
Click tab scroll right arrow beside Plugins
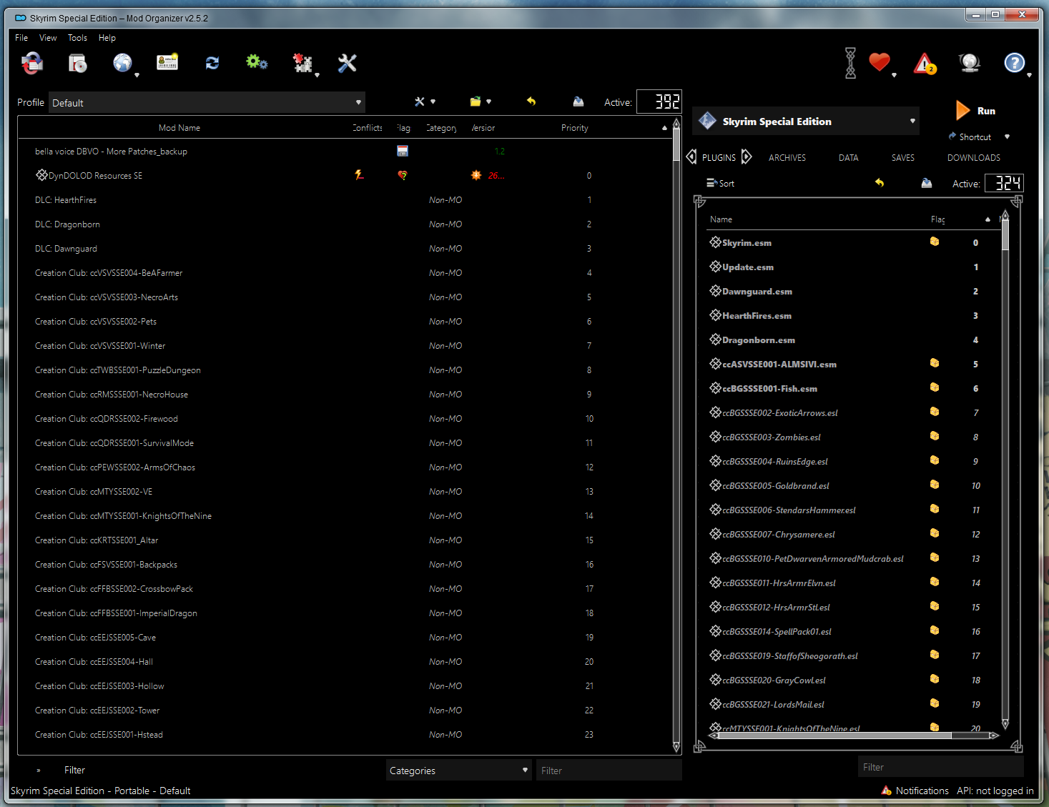tap(747, 157)
